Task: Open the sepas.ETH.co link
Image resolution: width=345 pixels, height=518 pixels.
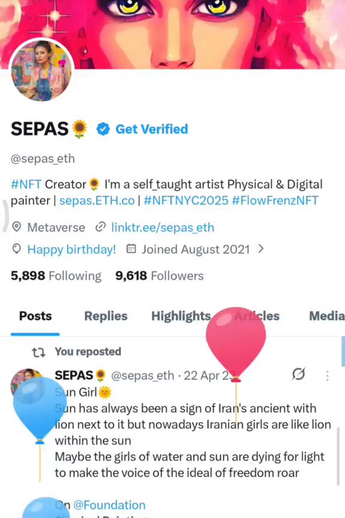Action: tap(97, 200)
